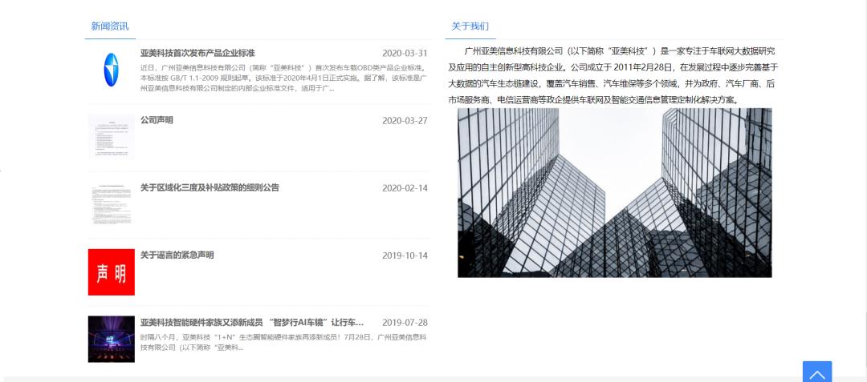Image resolution: width=867 pixels, height=382 pixels.
Task: Click the summary text under 企业标准 article
Action: coord(283,78)
